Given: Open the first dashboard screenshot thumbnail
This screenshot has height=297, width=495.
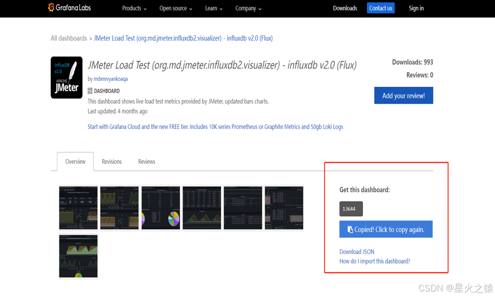Looking at the screenshot, I should [78, 208].
